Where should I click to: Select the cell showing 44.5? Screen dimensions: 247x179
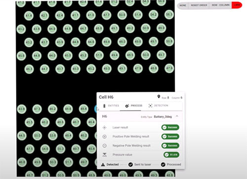pos(22,136)
